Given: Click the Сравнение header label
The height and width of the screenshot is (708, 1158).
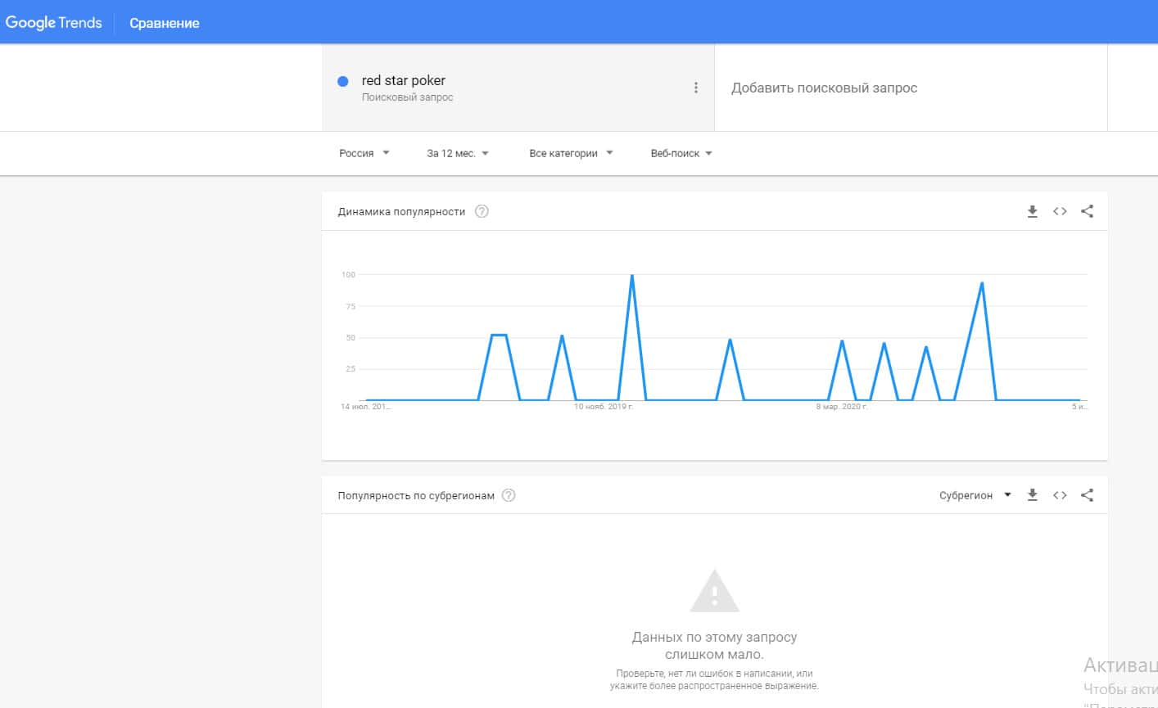Looking at the screenshot, I should pos(165,23).
